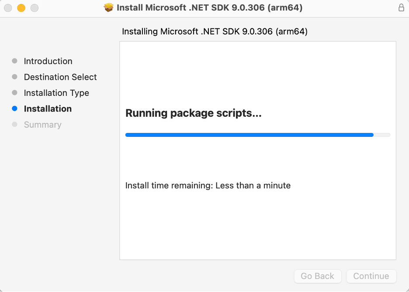Select the Introduction step label

tap(48, 61)
